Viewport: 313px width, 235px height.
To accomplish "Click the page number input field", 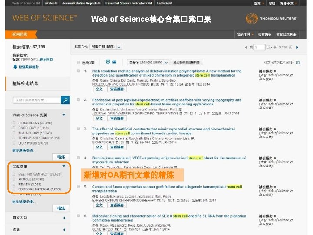I will click(x=259, y=47).
